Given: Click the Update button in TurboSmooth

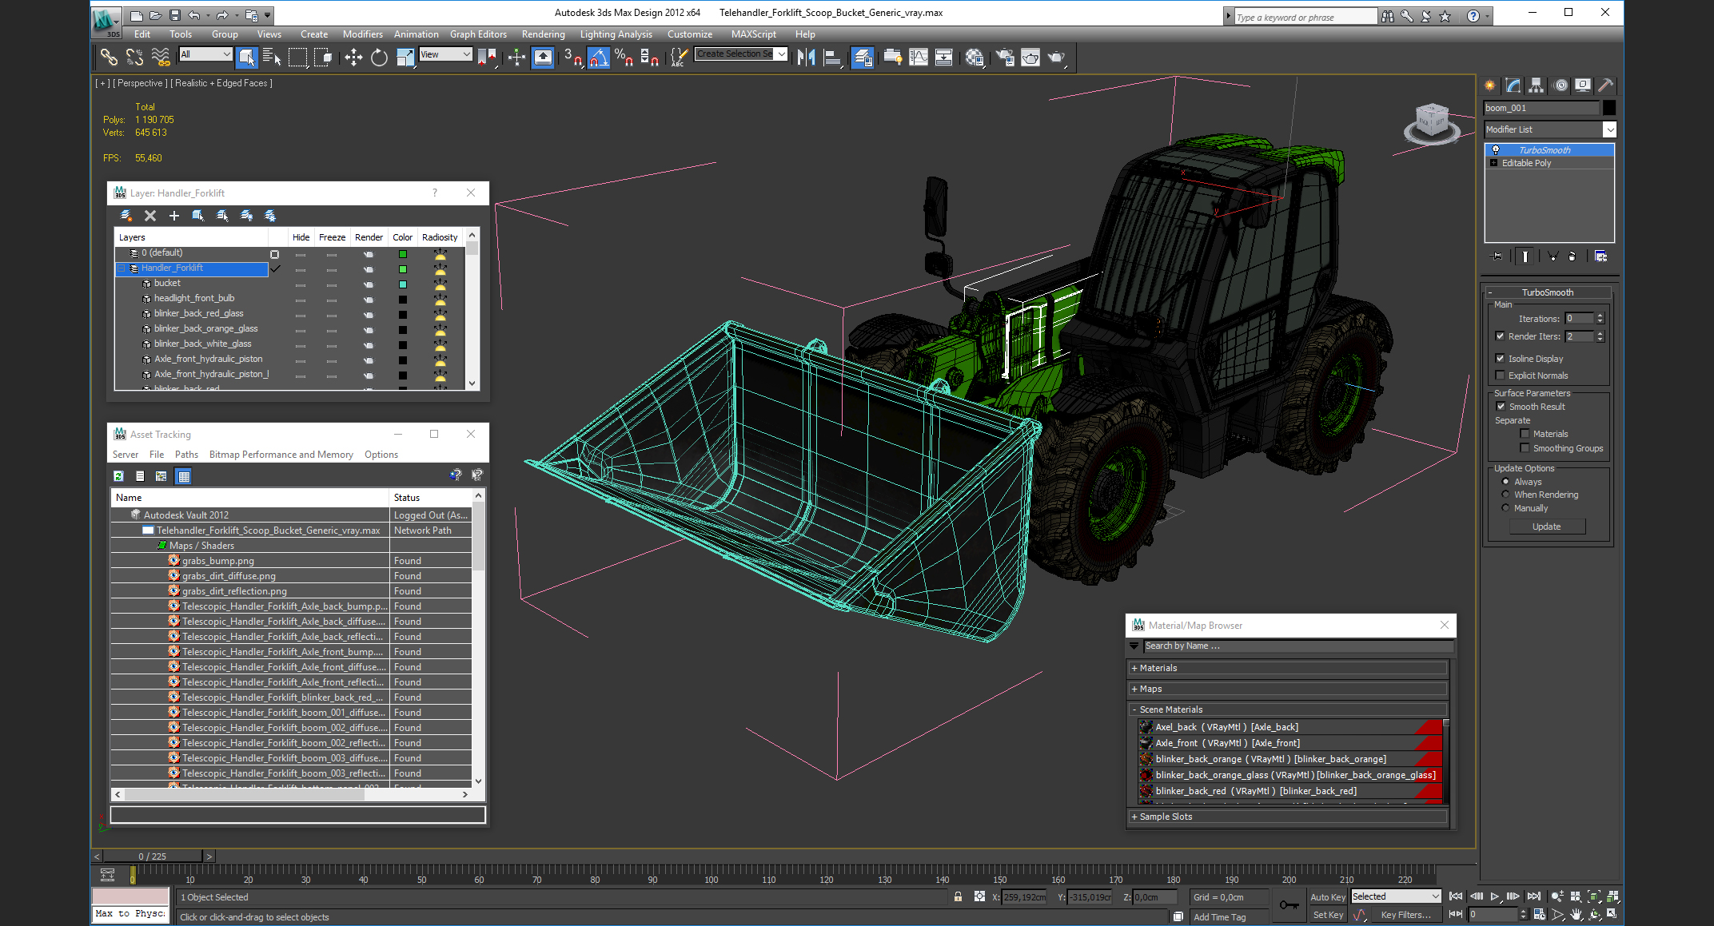Looking at the screenshot, I should pos(1546,527).
